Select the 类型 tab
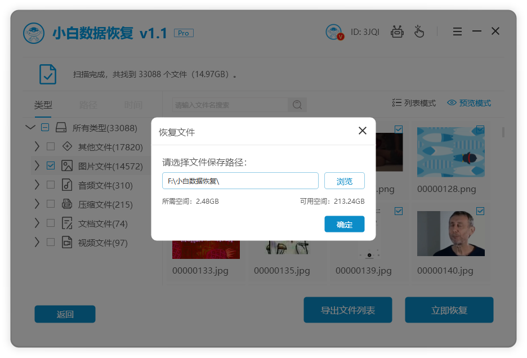The image size is (527, 358). tap(43, 105)
